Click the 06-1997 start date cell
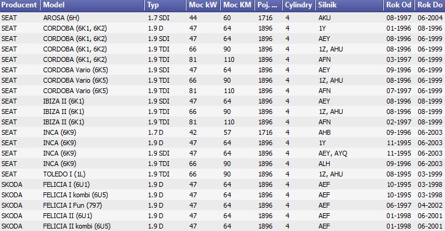 coord(399,205)
